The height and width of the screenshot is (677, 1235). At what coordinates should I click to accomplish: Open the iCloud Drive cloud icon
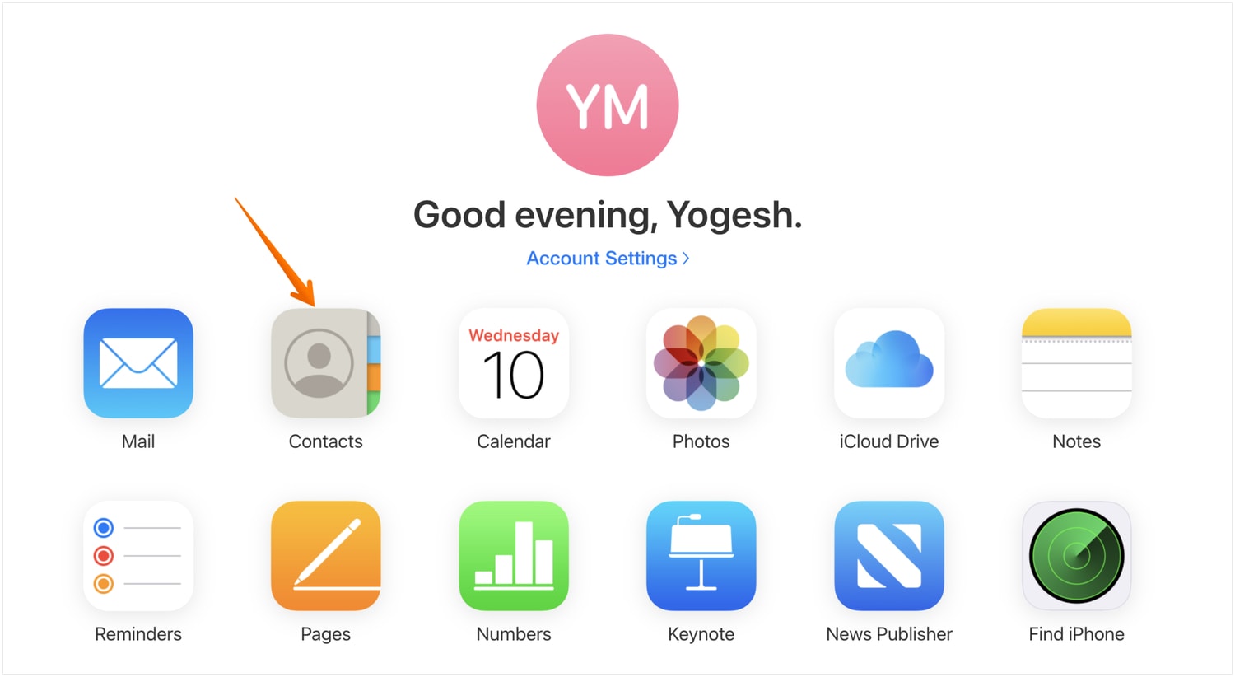tap(889, 363)
